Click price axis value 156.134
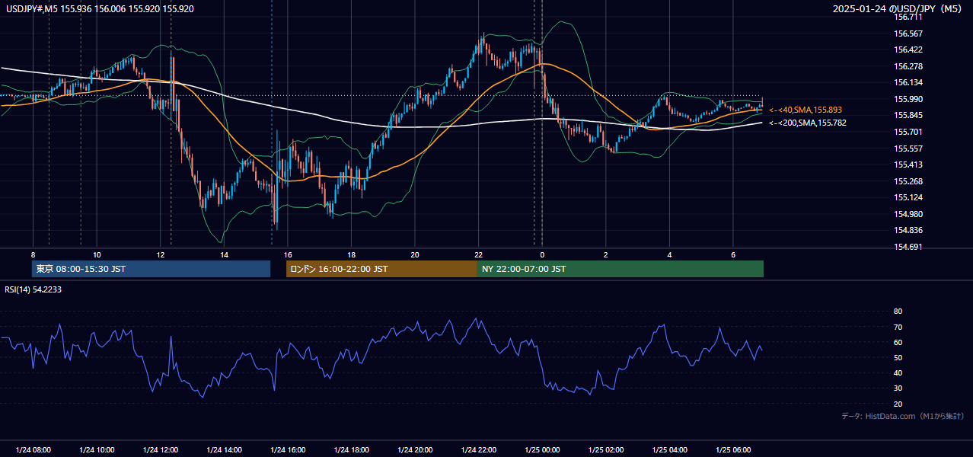973x457 pixels. [908, 82]
